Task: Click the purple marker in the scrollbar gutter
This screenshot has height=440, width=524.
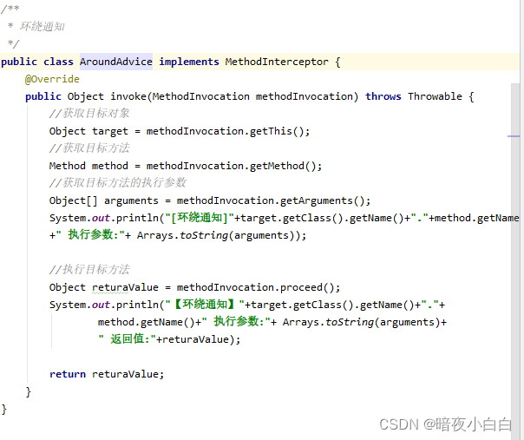Action: [514, 136]
